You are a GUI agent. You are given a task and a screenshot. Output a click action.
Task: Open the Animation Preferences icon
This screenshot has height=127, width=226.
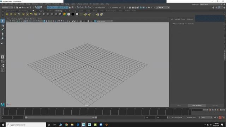tap(224, 117)
